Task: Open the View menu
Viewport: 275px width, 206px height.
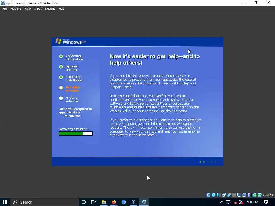Action: [28, 9]
